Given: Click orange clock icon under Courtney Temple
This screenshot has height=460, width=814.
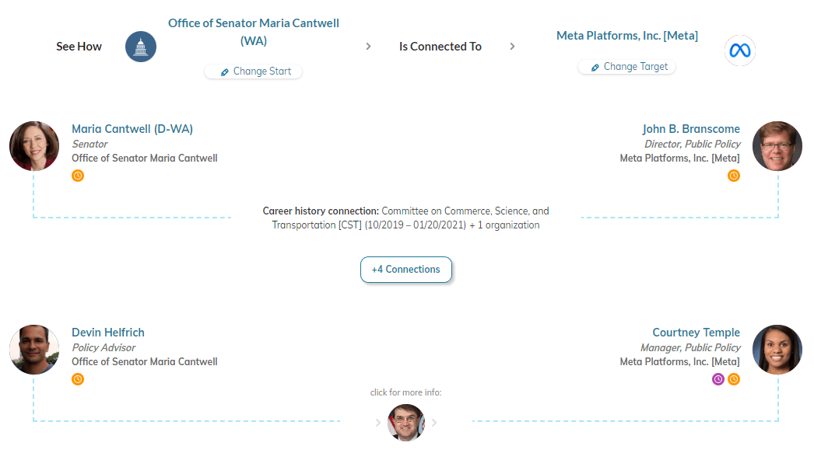Looking at the screenshot, I should click(x=733, y=379).
